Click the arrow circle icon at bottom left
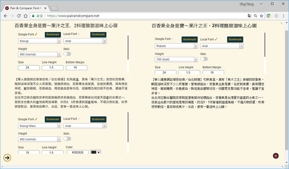The width and height of the screenshot is (289, 169). (7, 157)
